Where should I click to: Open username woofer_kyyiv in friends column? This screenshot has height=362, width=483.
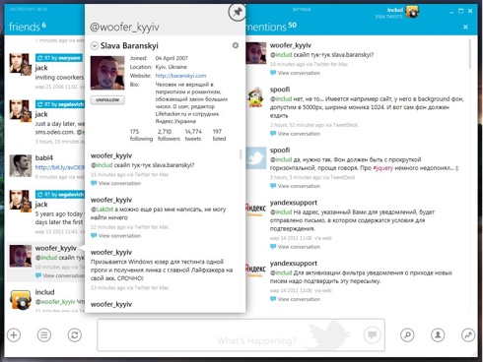pyautogui.click(x=56, y=248)
